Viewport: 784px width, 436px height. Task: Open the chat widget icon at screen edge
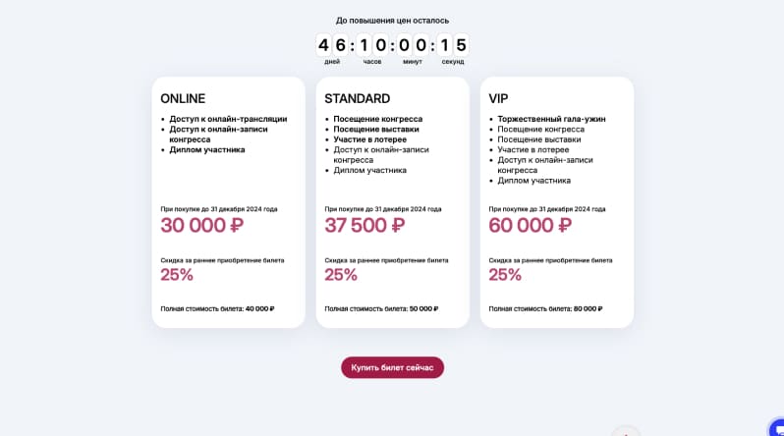coord(777,428)
